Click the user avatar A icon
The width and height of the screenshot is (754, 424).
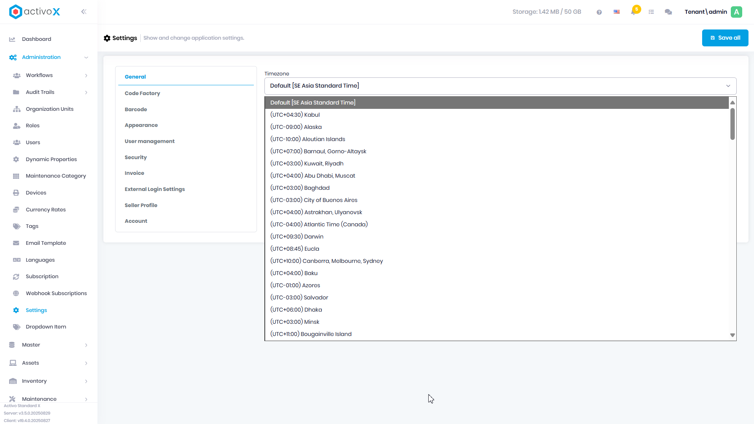pyautogui.click(x=736, y=12)
